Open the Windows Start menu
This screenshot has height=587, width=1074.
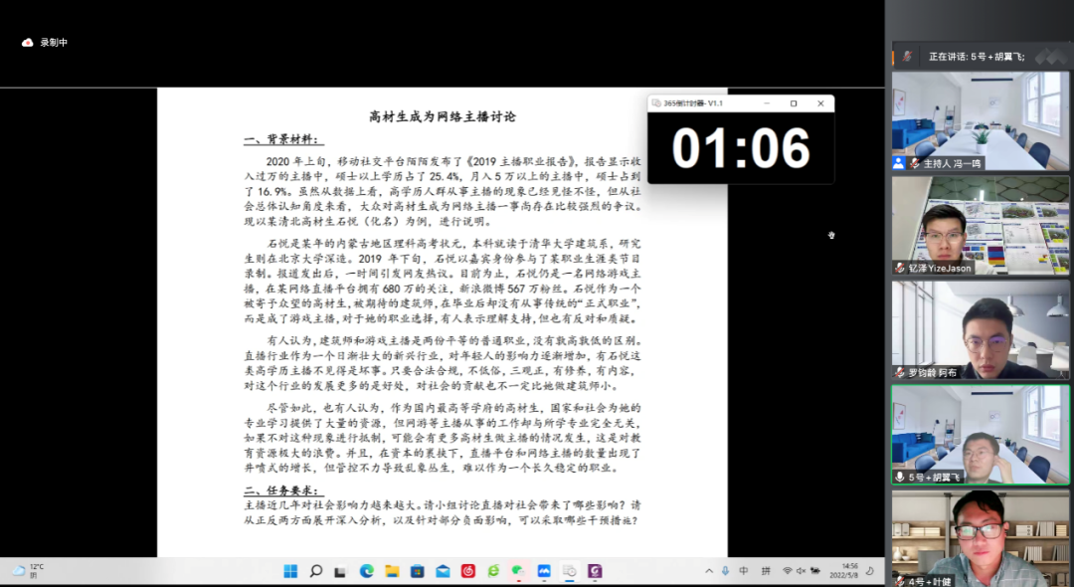(290, 571)
